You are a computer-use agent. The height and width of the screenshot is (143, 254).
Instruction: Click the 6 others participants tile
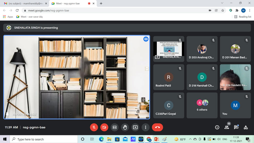tap(202, 105)
